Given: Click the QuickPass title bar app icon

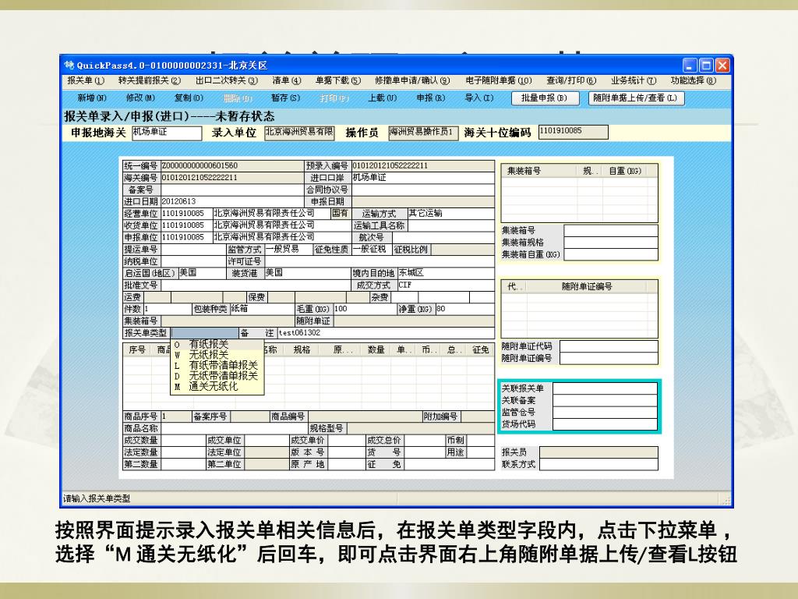Looking at the screenshot, I should [69, 66].
